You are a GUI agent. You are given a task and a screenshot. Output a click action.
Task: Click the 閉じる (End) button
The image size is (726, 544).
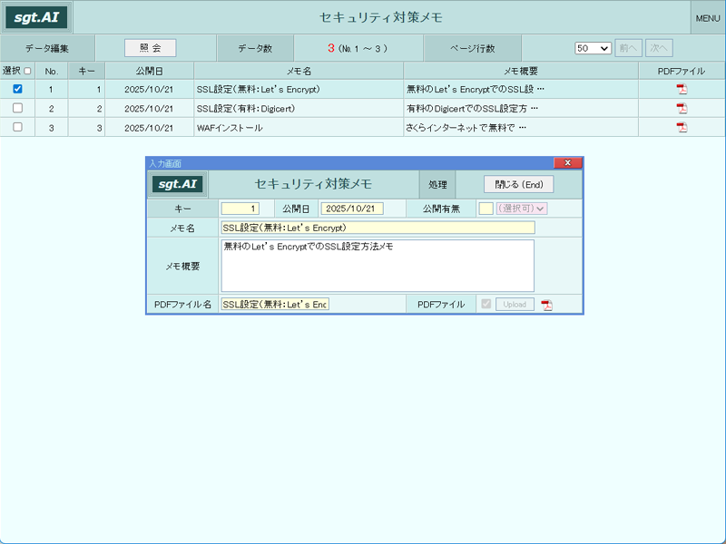click(518, 185)
